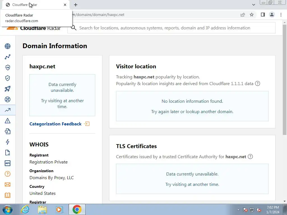Screen dimensions: 287x215
Task: Click the Action Center flag tray icon
Action: click(245, 210)
